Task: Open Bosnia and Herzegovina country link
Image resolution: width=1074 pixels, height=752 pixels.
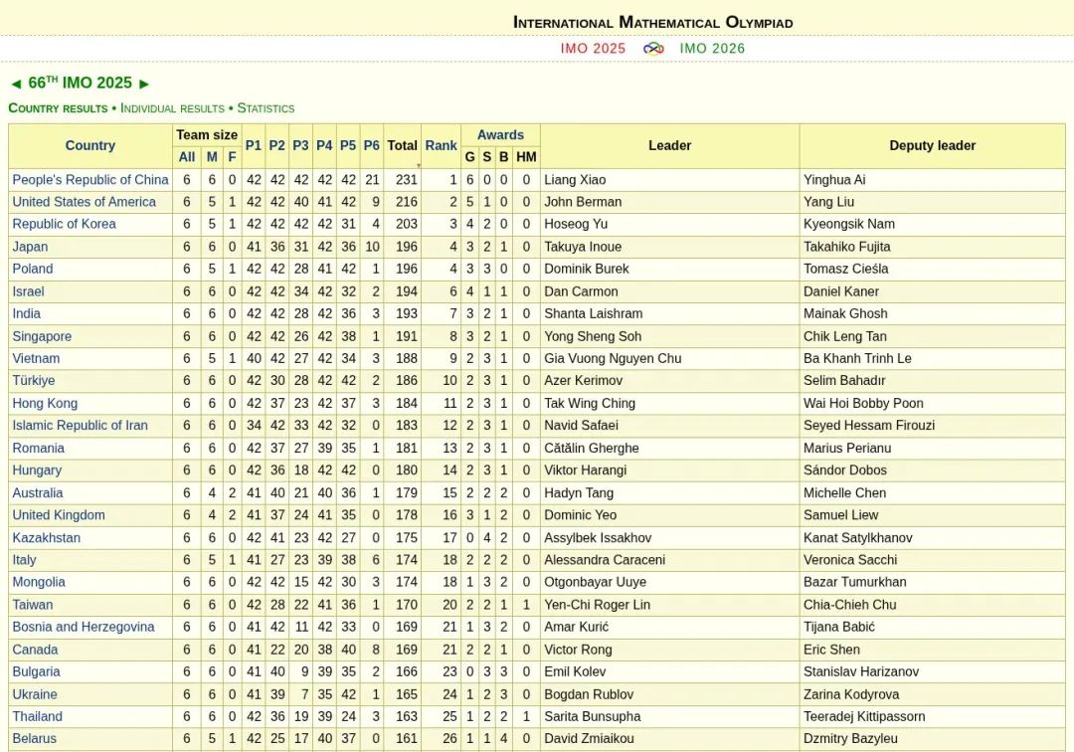Action: point(84,627)
